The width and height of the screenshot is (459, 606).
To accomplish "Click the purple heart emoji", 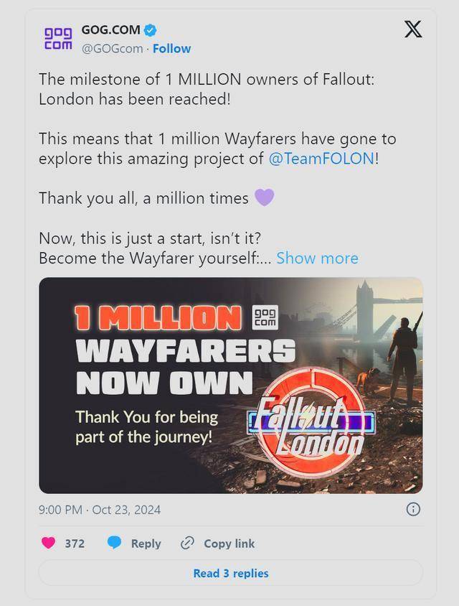I will pos(265,197).
